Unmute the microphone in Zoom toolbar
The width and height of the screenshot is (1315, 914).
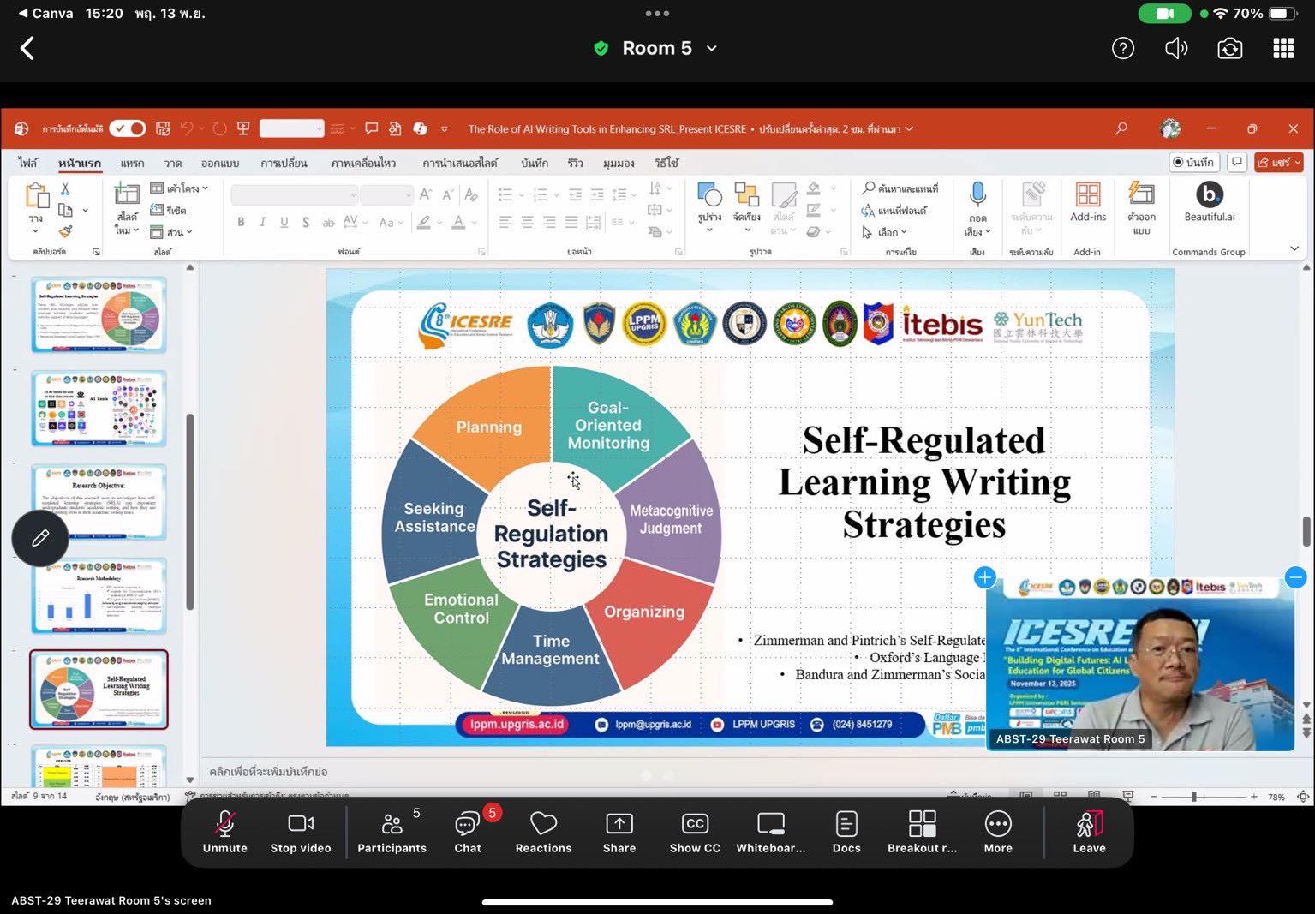click(224, 832)
